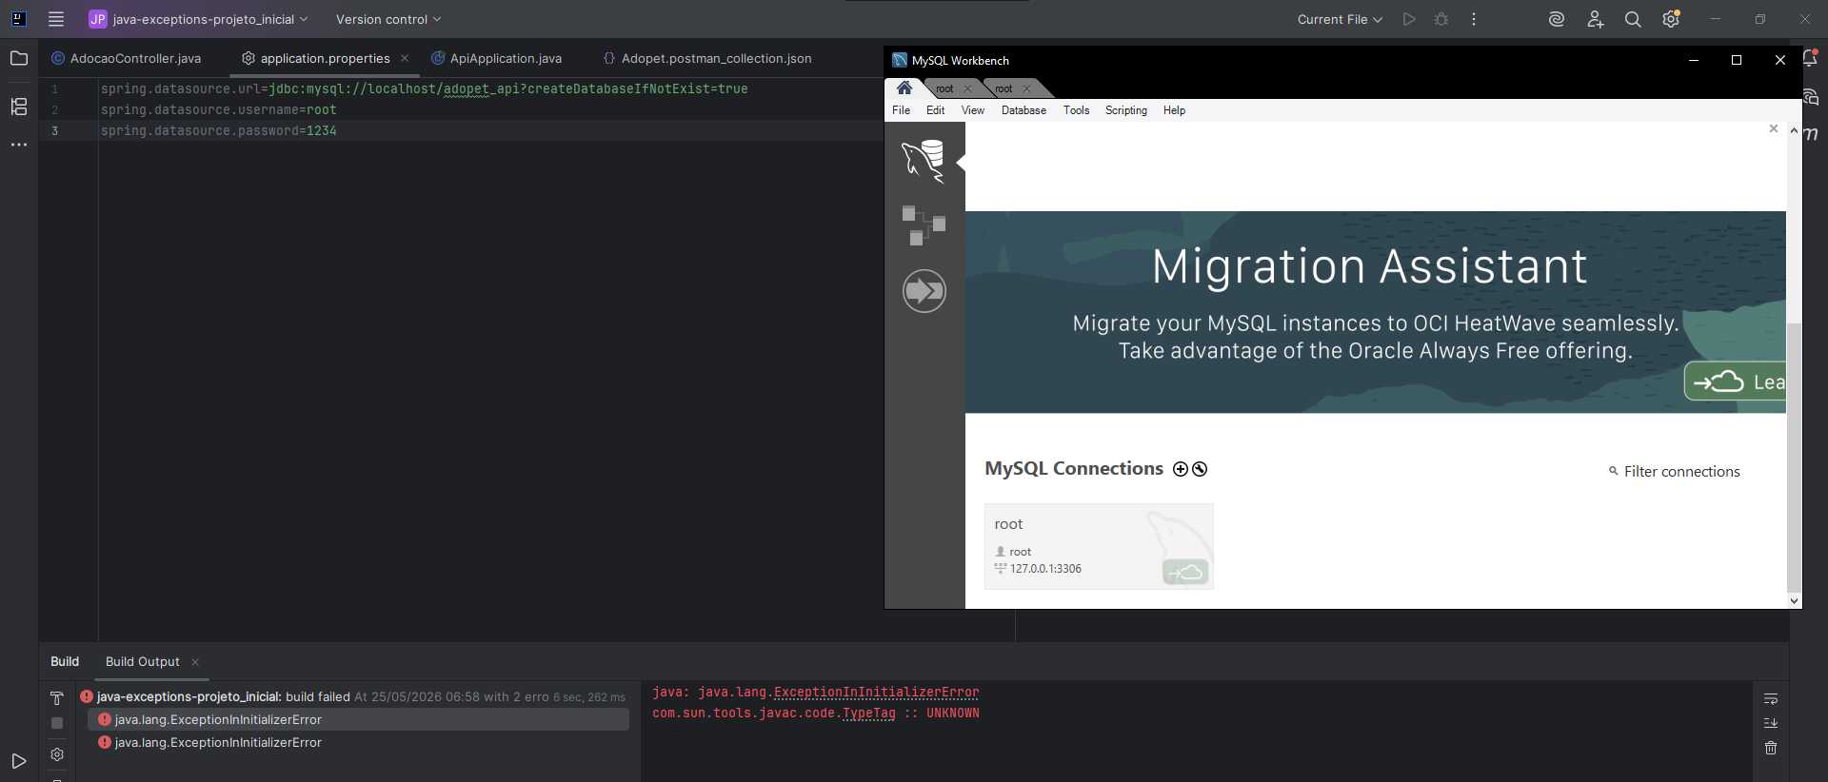1828x782 pixels.
Task: Select the Build tab in bottom panel
Action: click(65, 661)
